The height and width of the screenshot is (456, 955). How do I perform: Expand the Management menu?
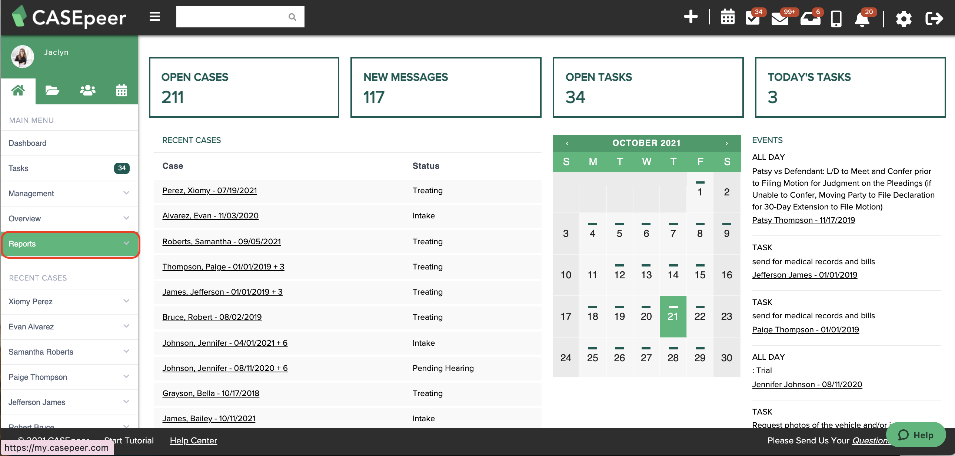(70, 193)
